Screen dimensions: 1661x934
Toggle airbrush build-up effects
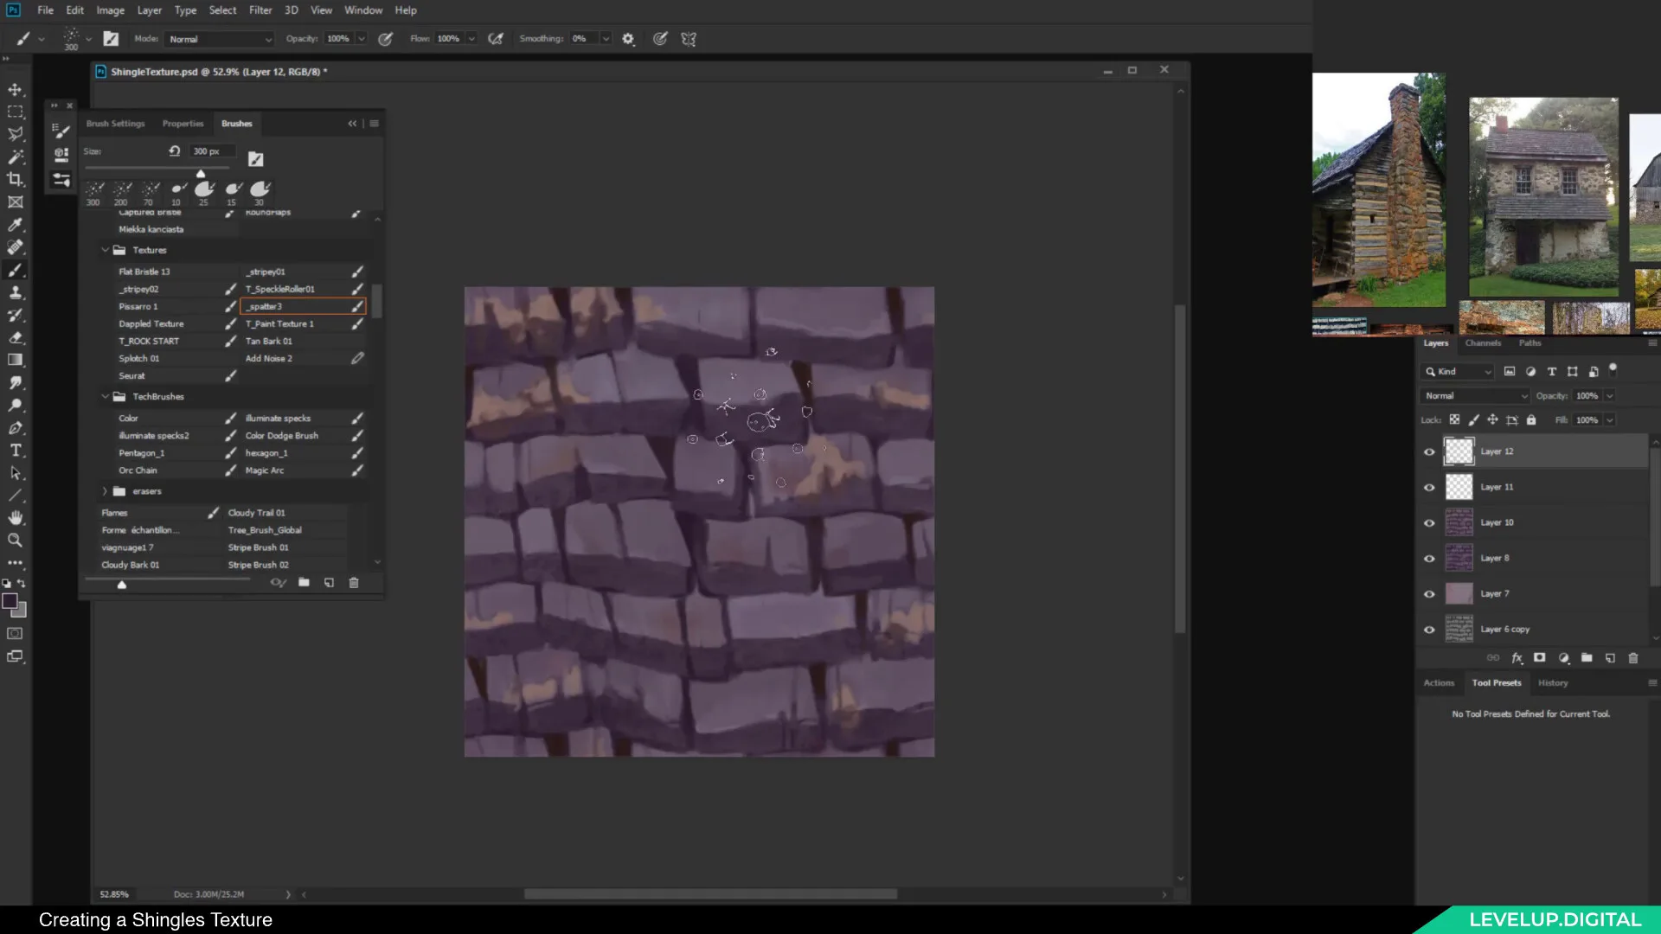[x=496, y=39]
